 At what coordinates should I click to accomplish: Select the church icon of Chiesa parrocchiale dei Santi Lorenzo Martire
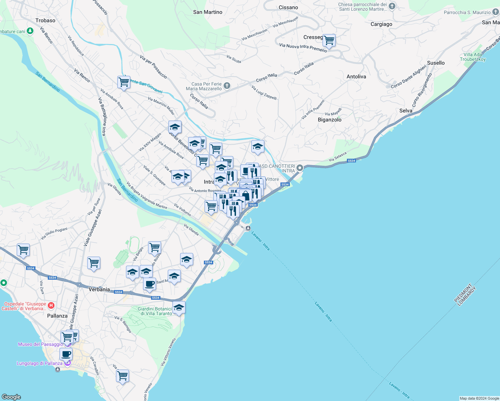(392, 6)
